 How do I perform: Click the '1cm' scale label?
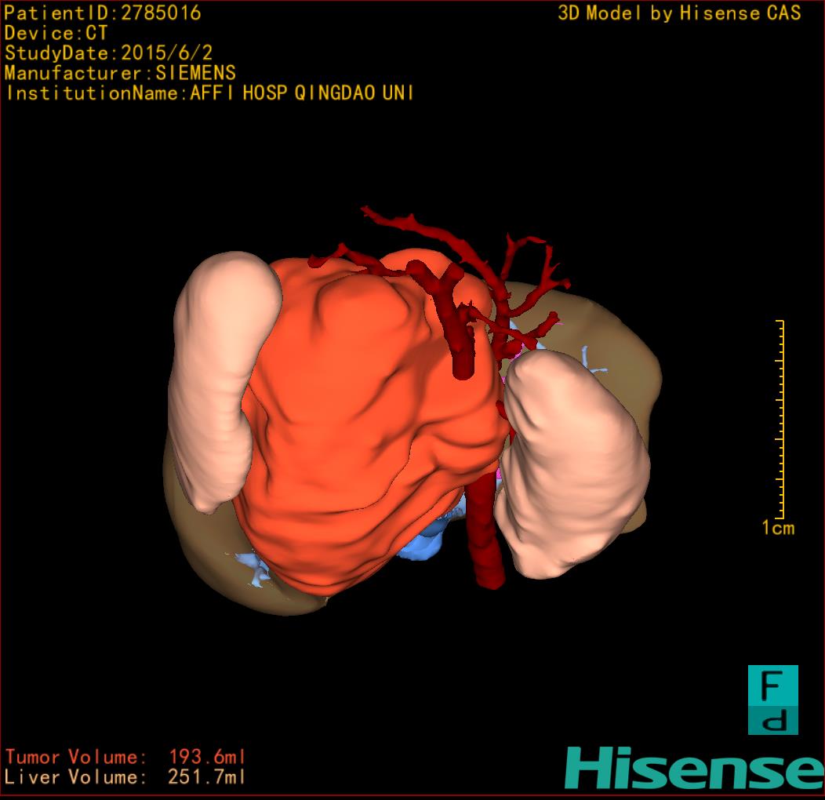coord(778,528)
